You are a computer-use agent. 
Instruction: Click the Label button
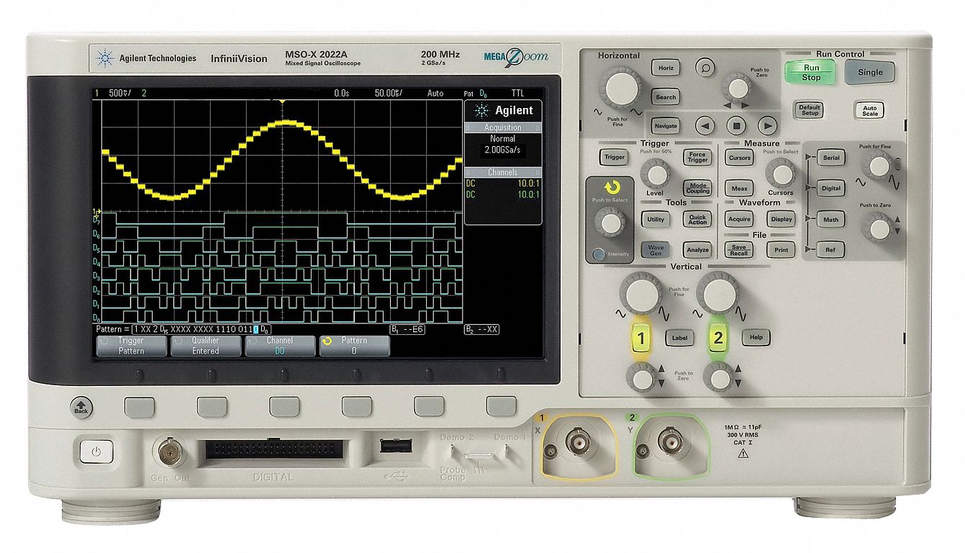click(679, 337)
